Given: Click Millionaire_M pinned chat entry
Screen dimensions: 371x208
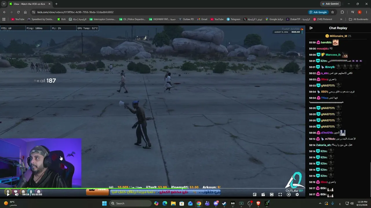Looking at the screenshot, I should [338, 36].
